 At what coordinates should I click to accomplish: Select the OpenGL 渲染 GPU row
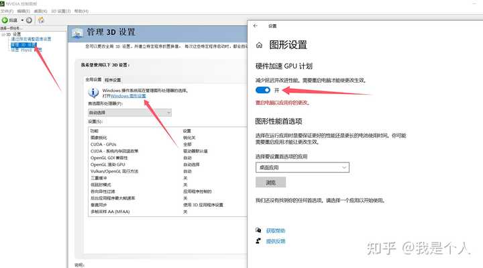pos(167,165)
